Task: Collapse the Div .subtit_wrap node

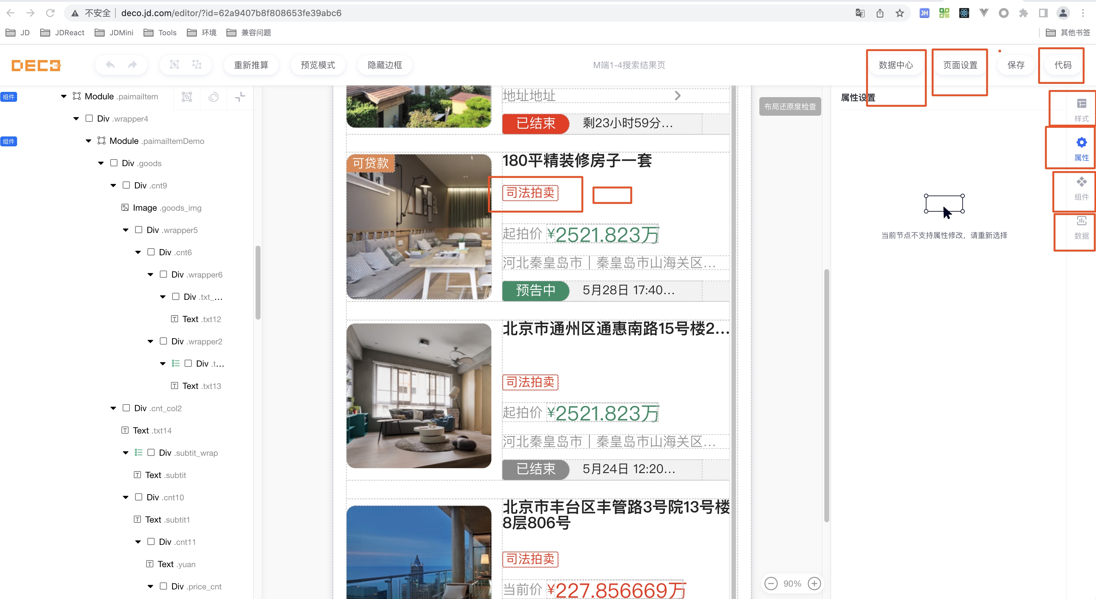Action: coord(126,453)
